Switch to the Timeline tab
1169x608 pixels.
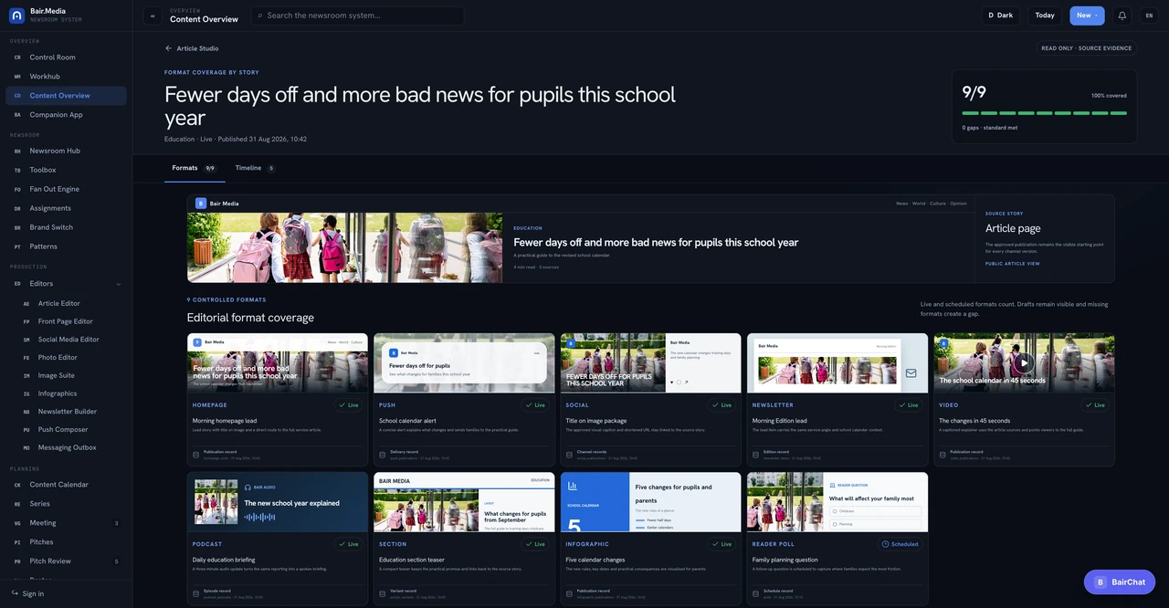[255, 168]
